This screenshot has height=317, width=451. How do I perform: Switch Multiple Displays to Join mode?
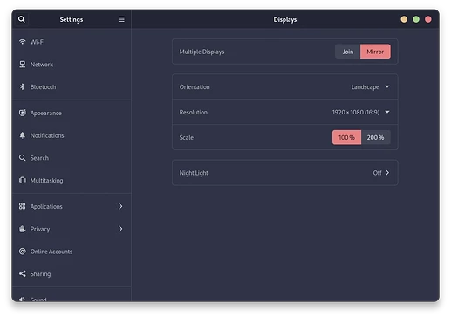(347, 52)
